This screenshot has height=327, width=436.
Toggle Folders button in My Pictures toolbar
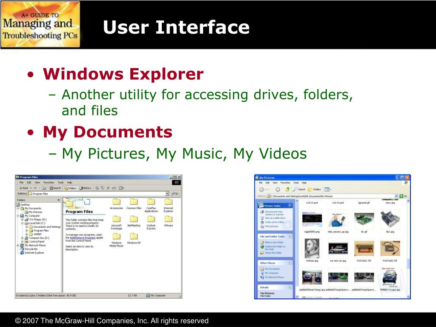tap(314, 189)
